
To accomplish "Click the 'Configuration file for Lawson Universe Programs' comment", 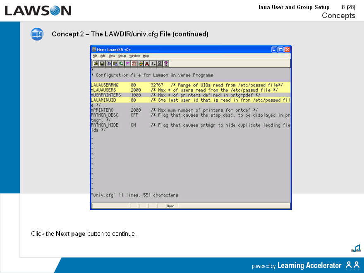I will click(x=154, y=75).
